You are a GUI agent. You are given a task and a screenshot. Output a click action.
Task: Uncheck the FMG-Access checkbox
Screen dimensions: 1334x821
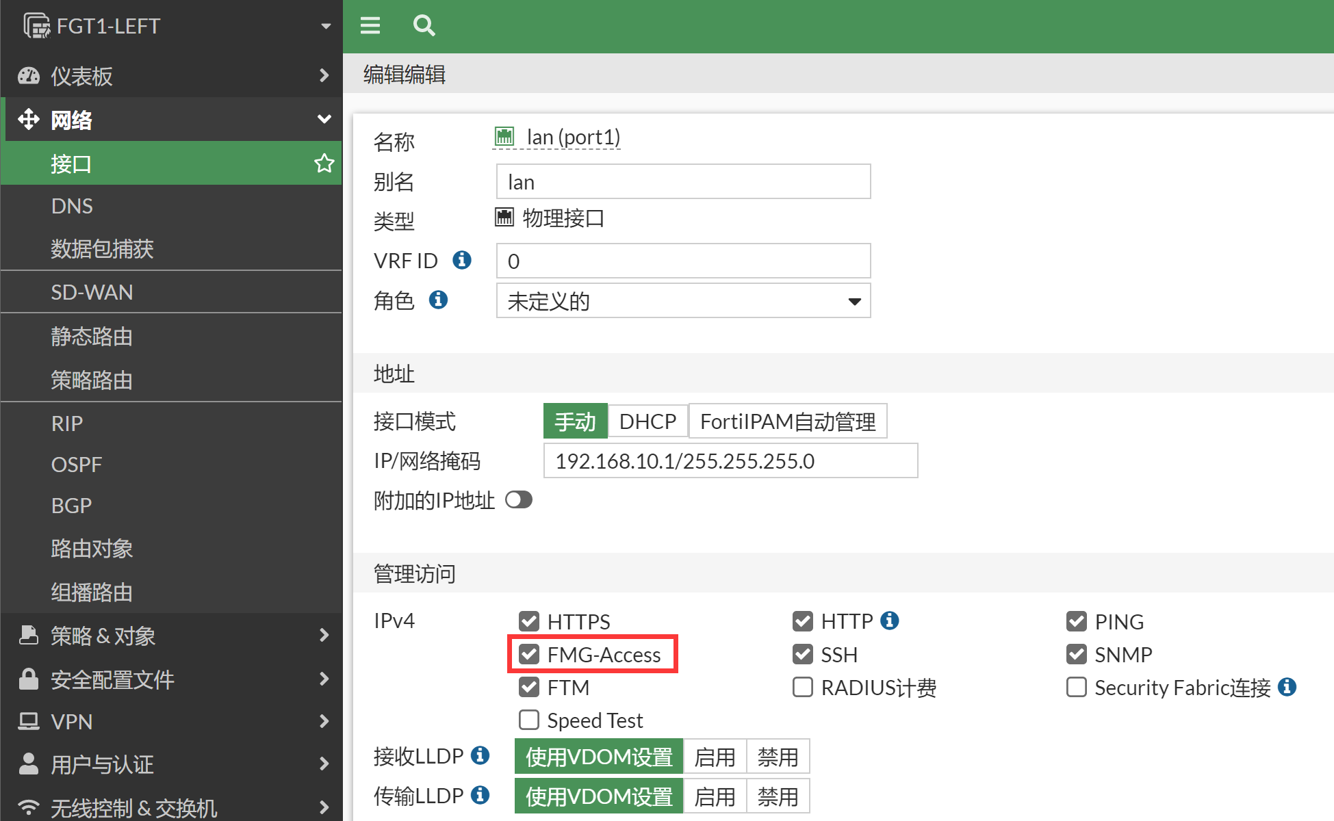529,655
